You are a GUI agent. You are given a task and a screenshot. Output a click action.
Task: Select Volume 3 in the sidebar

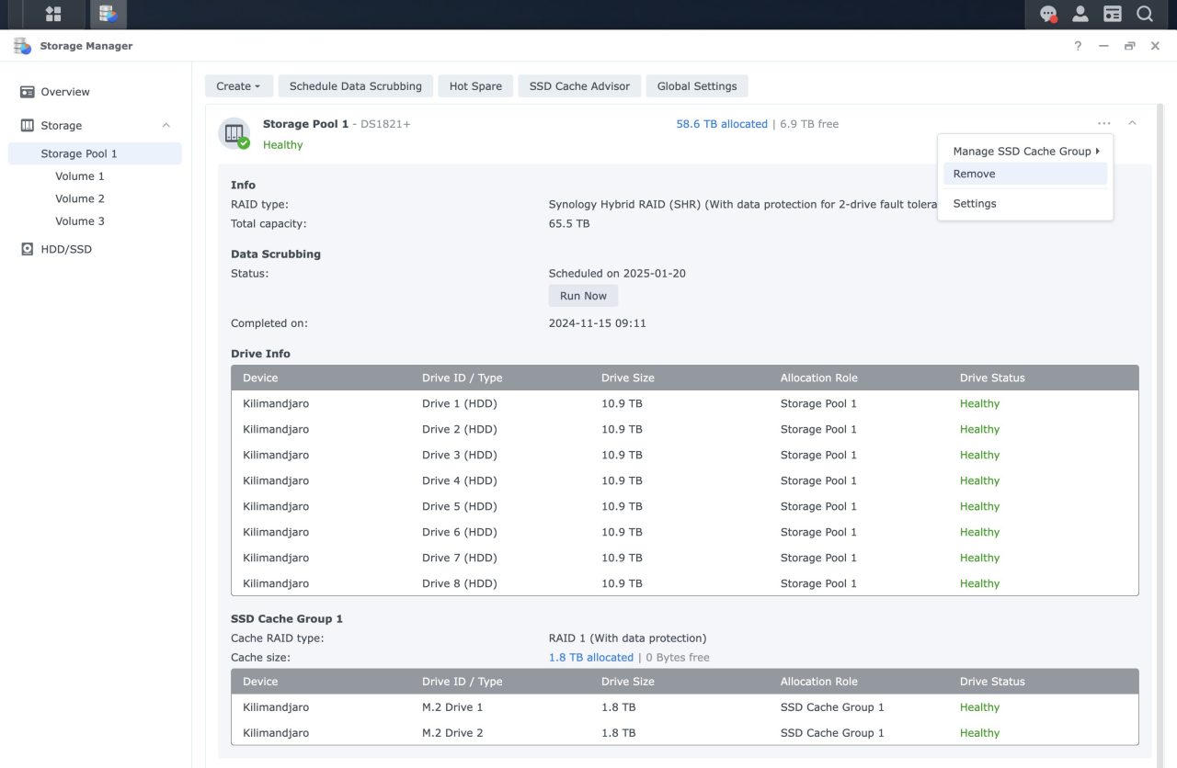95,221
